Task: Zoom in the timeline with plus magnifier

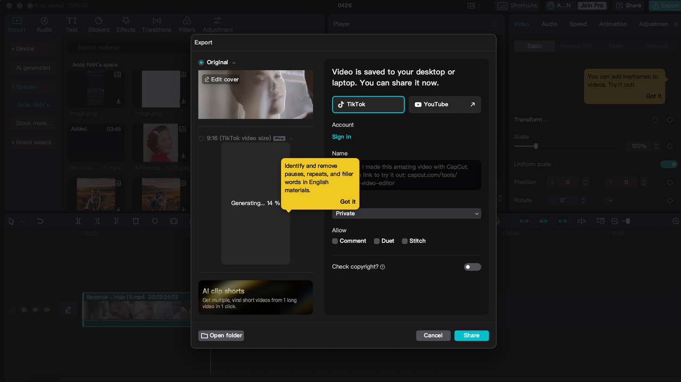Action: tap(676, 221)
